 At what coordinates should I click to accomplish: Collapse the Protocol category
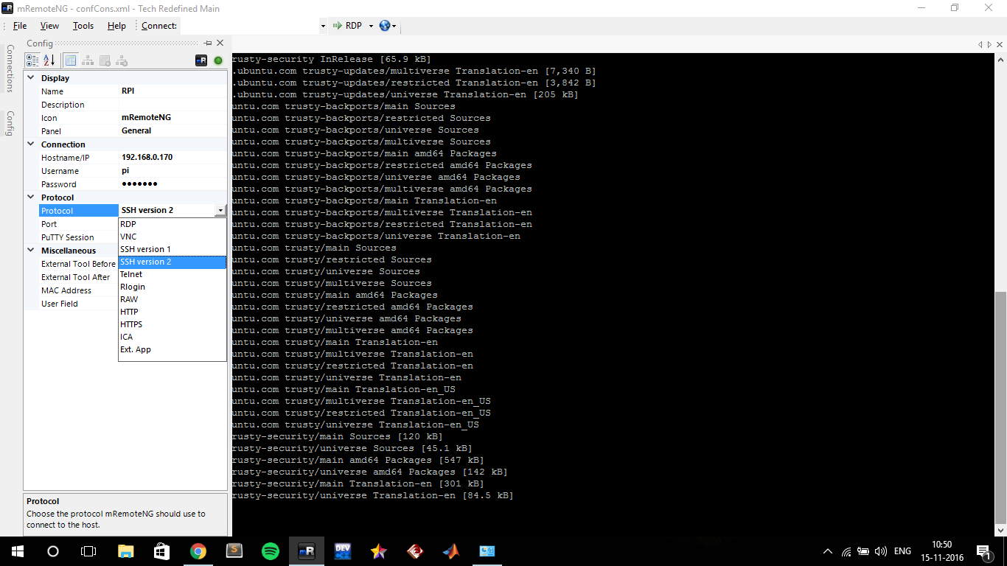[31, 197]
